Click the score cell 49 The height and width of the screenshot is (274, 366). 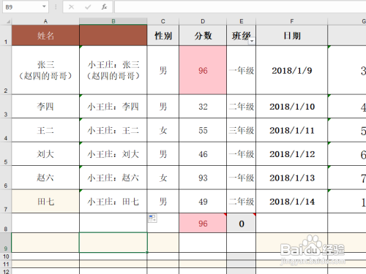point(203,202)
